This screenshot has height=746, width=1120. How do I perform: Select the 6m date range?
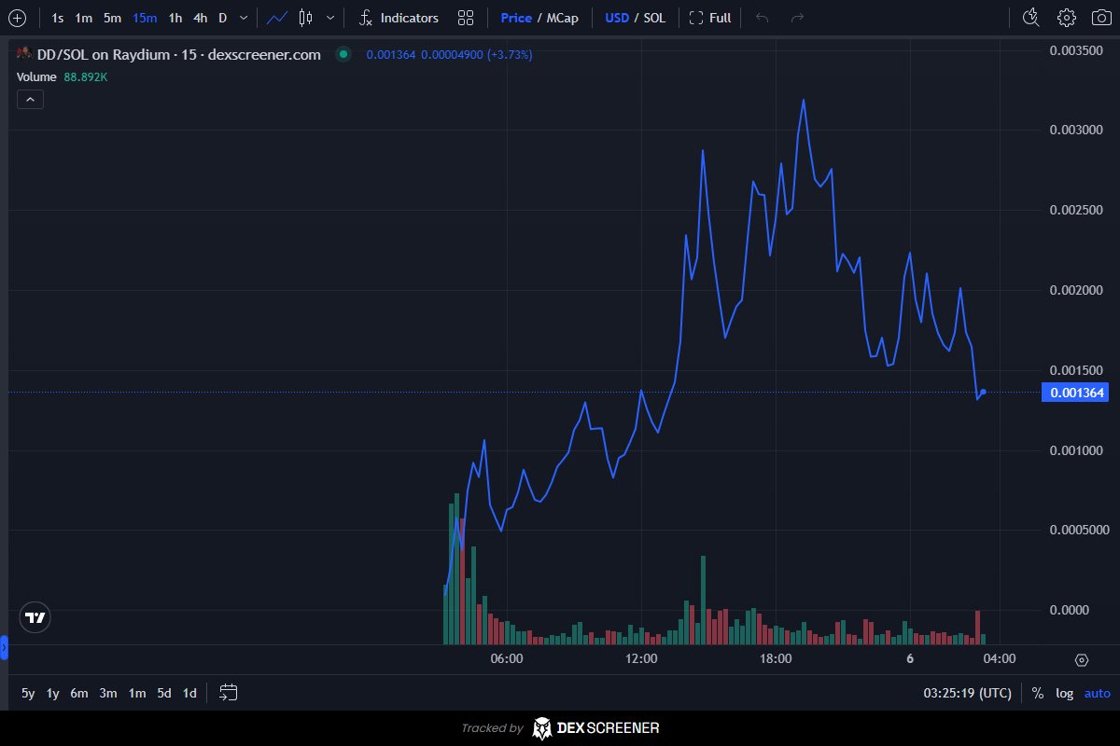[79, 693]
